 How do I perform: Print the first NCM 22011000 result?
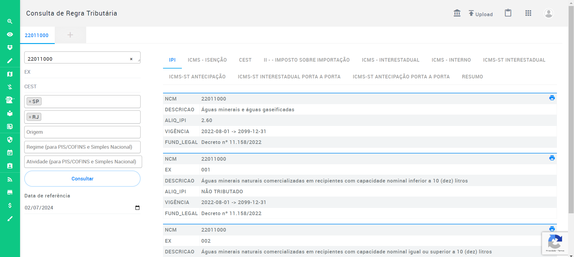pyautogui.click(x=552, y=98)
